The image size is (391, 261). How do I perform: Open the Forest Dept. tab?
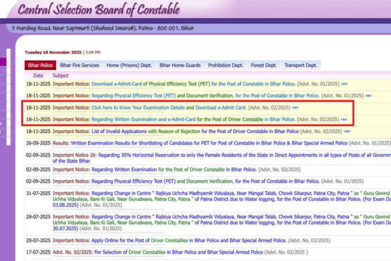263,65
